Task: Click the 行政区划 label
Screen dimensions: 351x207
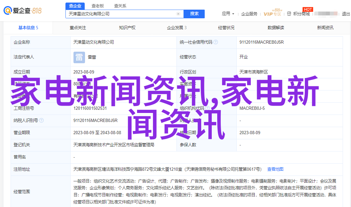Action: click(188, 72)
